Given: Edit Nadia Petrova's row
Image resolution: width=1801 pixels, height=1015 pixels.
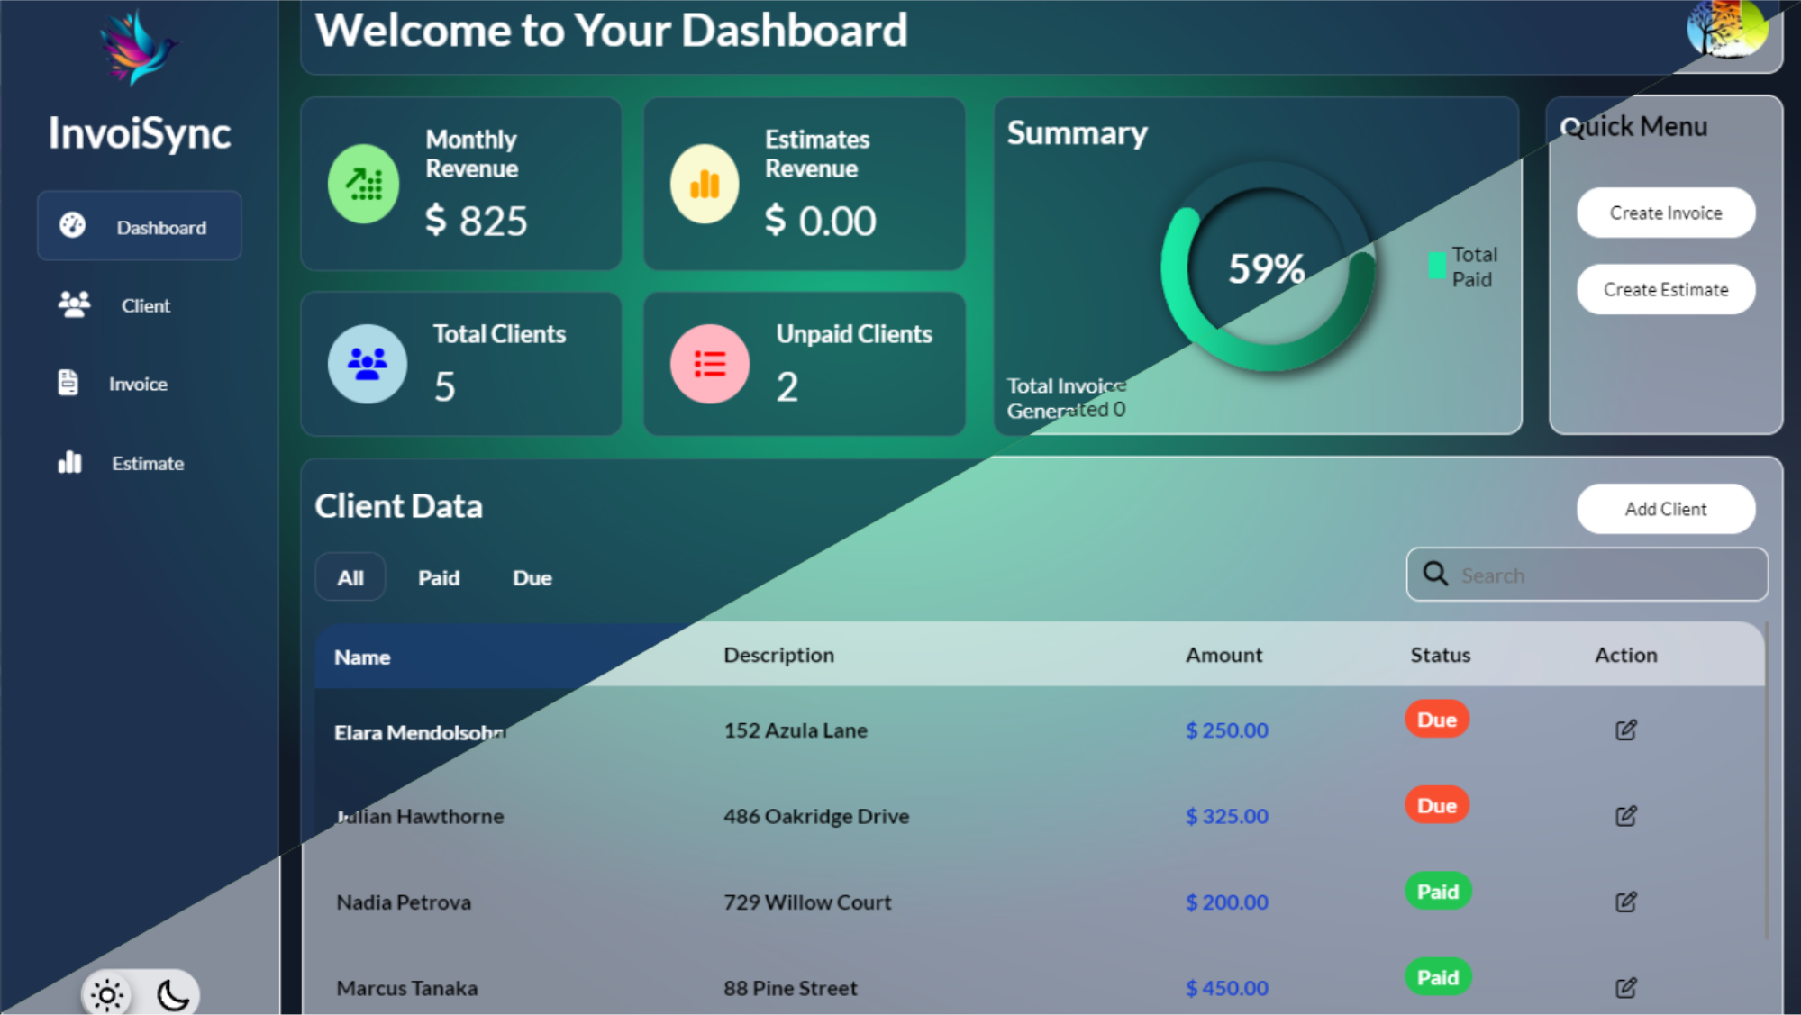Looking at the screenshot, I should click(x=1626, y=902).
